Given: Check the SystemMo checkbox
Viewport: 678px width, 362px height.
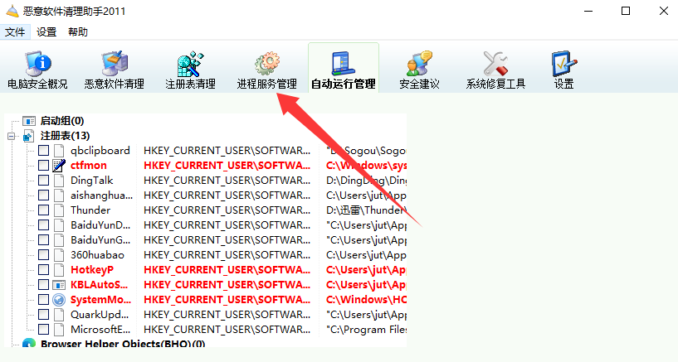Looking at the screenshot, I should 43,299.
